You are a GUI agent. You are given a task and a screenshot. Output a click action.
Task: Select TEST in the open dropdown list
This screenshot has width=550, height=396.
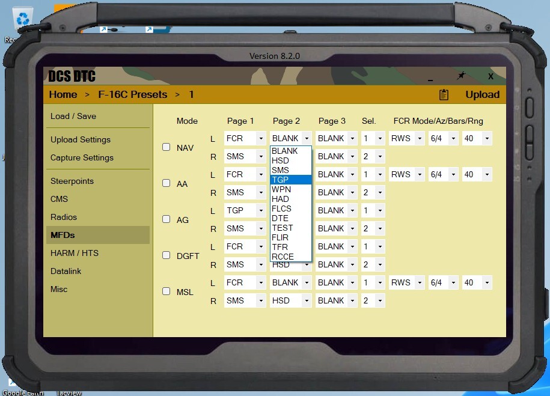[291, 228]
